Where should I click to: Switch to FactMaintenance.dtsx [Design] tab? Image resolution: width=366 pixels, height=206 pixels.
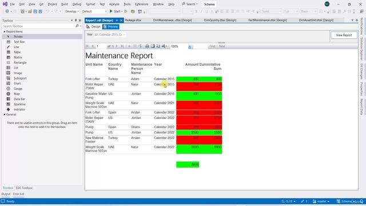coord(268,21)
